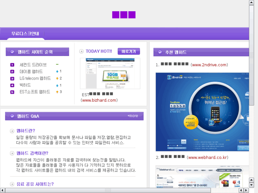The height and width of the screenshot is (193, 258).
Task: Click the purple rank 2 number icon
Action: pyautogui.click(x=12, y=72)
